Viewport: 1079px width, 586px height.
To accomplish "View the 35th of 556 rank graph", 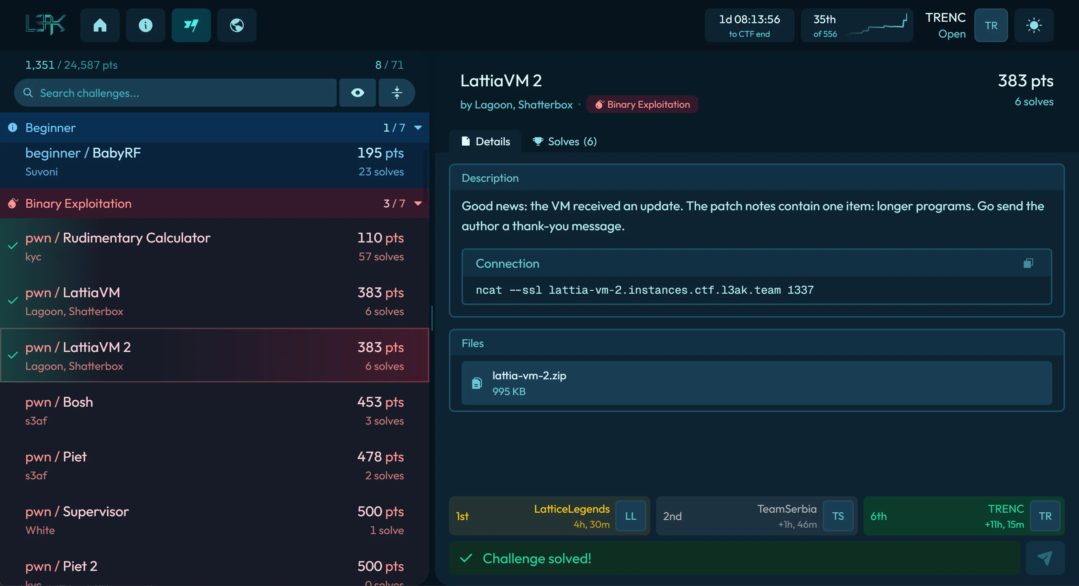I will click(856, 25).
